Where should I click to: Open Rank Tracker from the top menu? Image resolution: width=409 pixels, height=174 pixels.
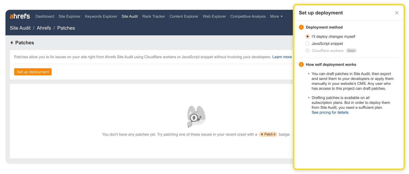[154, 16]
